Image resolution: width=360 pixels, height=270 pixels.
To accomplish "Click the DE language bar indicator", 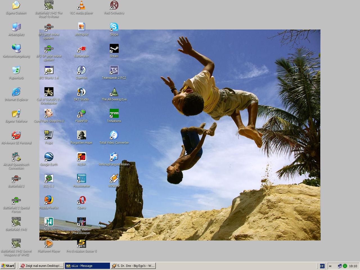I will [322, 266].
